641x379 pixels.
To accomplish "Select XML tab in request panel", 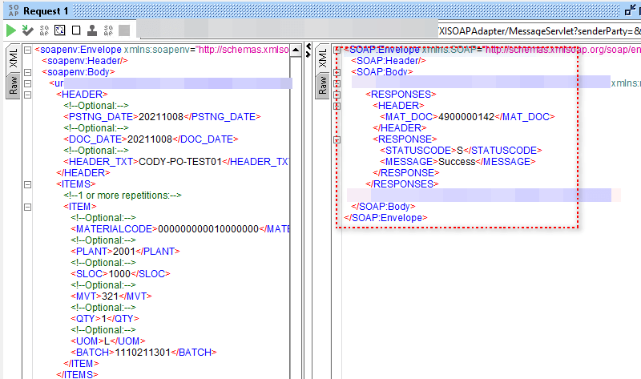I will [13, 58].
